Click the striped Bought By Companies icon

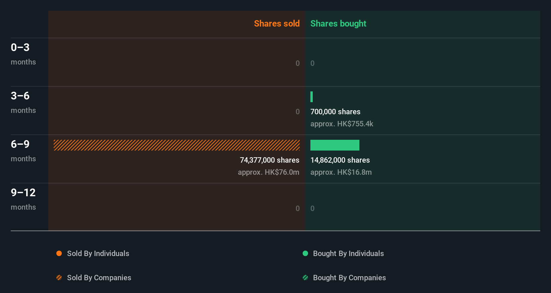(x=305, y=278)
